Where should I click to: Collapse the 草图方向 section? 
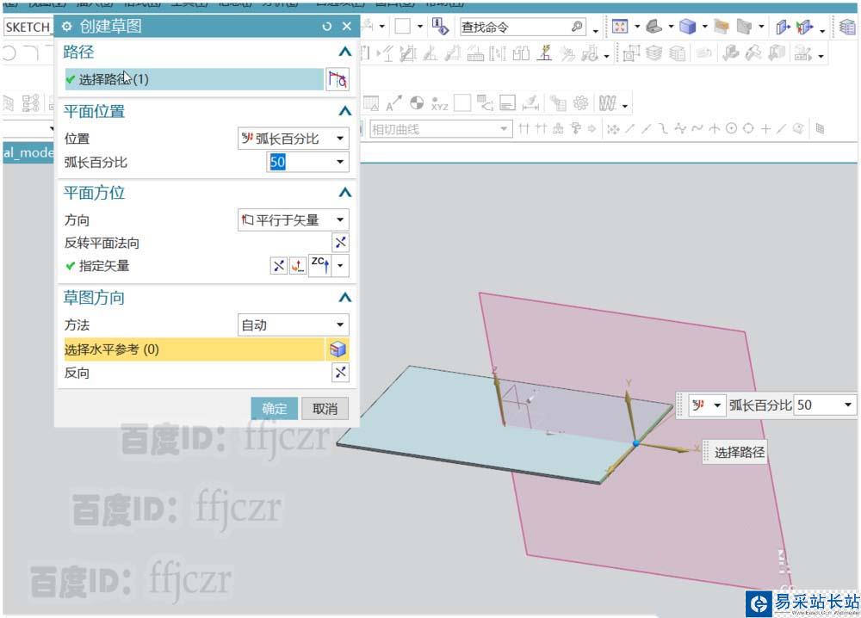click(x=345, y=297)
